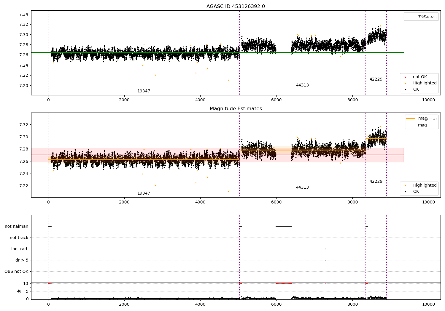Click the 'not Kalman' axis label
Image resolution: width=445 pixels, height=311 pixels.
click(17, 227)
